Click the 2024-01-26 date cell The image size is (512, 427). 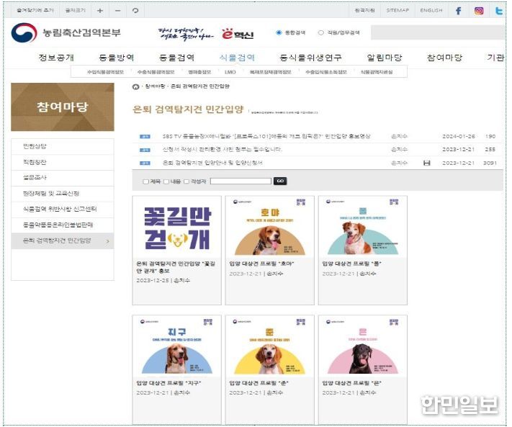[459, 137]
